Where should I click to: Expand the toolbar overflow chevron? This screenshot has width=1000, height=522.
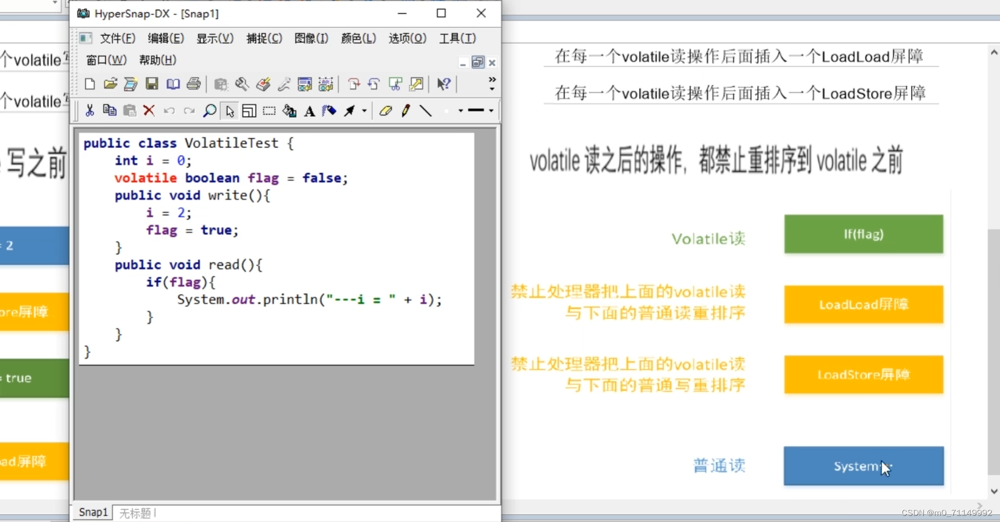click(492, 80)
